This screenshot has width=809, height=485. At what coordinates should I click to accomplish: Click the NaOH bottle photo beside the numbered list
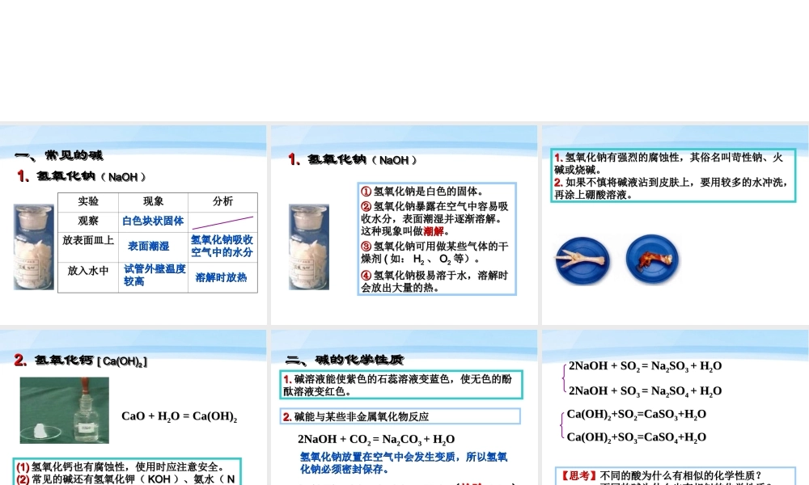[x=309, y=247]
